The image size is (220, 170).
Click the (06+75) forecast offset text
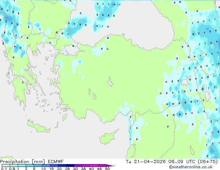[x=208, y=162]
